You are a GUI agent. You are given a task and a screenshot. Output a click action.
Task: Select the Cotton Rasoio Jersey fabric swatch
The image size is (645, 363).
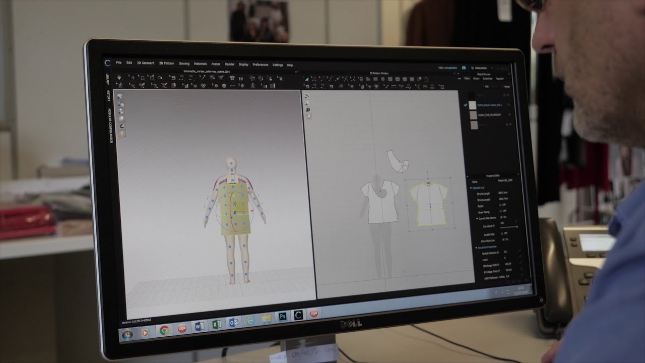tap(473, 105)
